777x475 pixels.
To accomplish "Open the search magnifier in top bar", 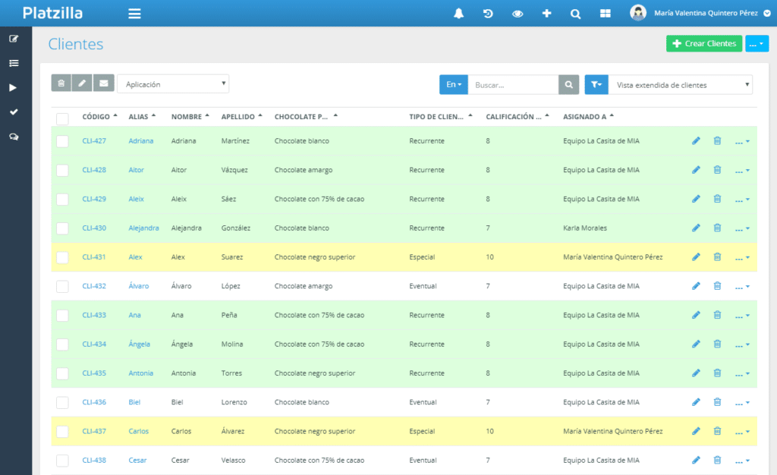I will (575, 13).
